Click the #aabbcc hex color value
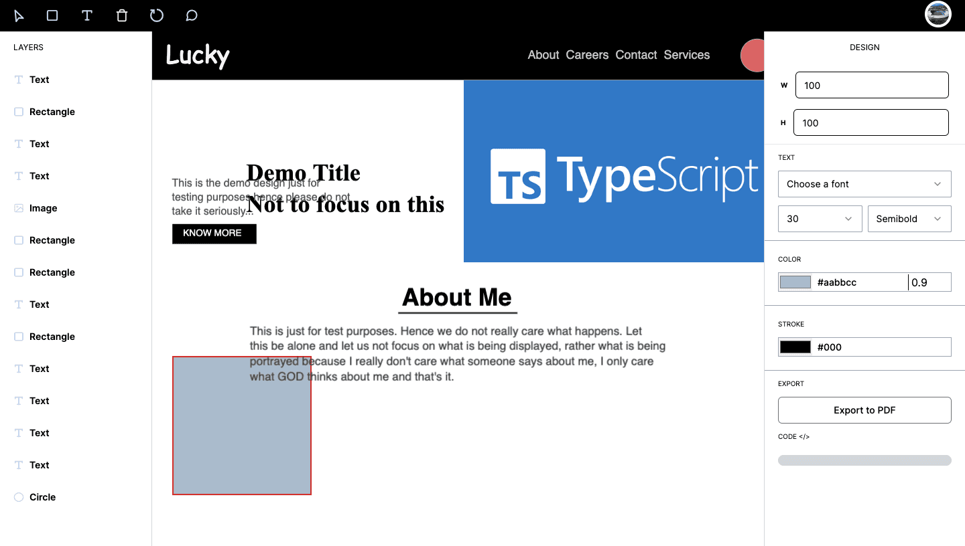This screenshot has height=546, width=965. pyautogui.click(x=837, y=282)
